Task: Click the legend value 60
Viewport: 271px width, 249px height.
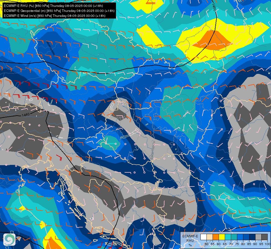Action: point(219,244)
